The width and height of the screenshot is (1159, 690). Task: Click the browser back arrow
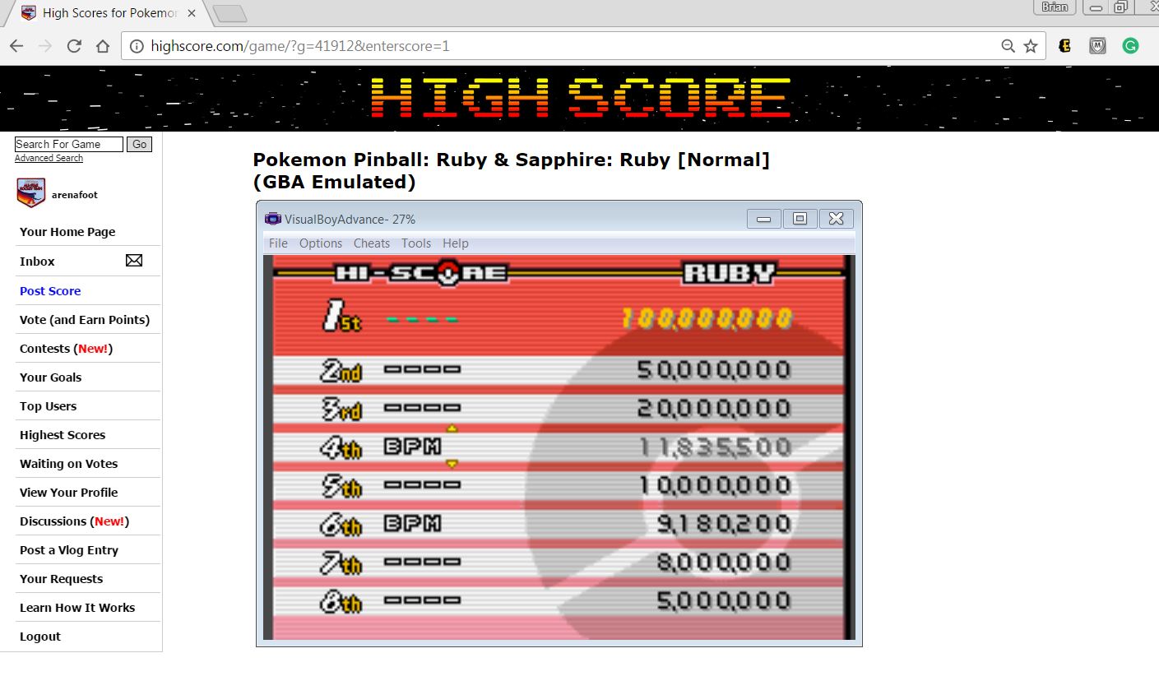[16, 46]
